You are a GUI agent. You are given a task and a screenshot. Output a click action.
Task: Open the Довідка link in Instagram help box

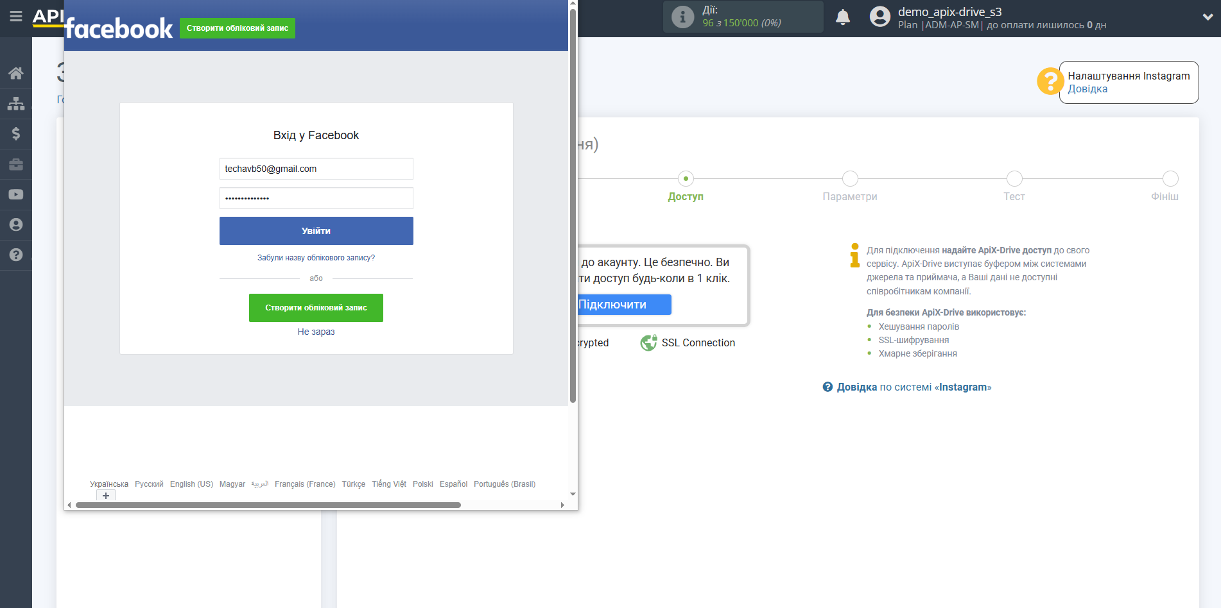point(1087,89)
